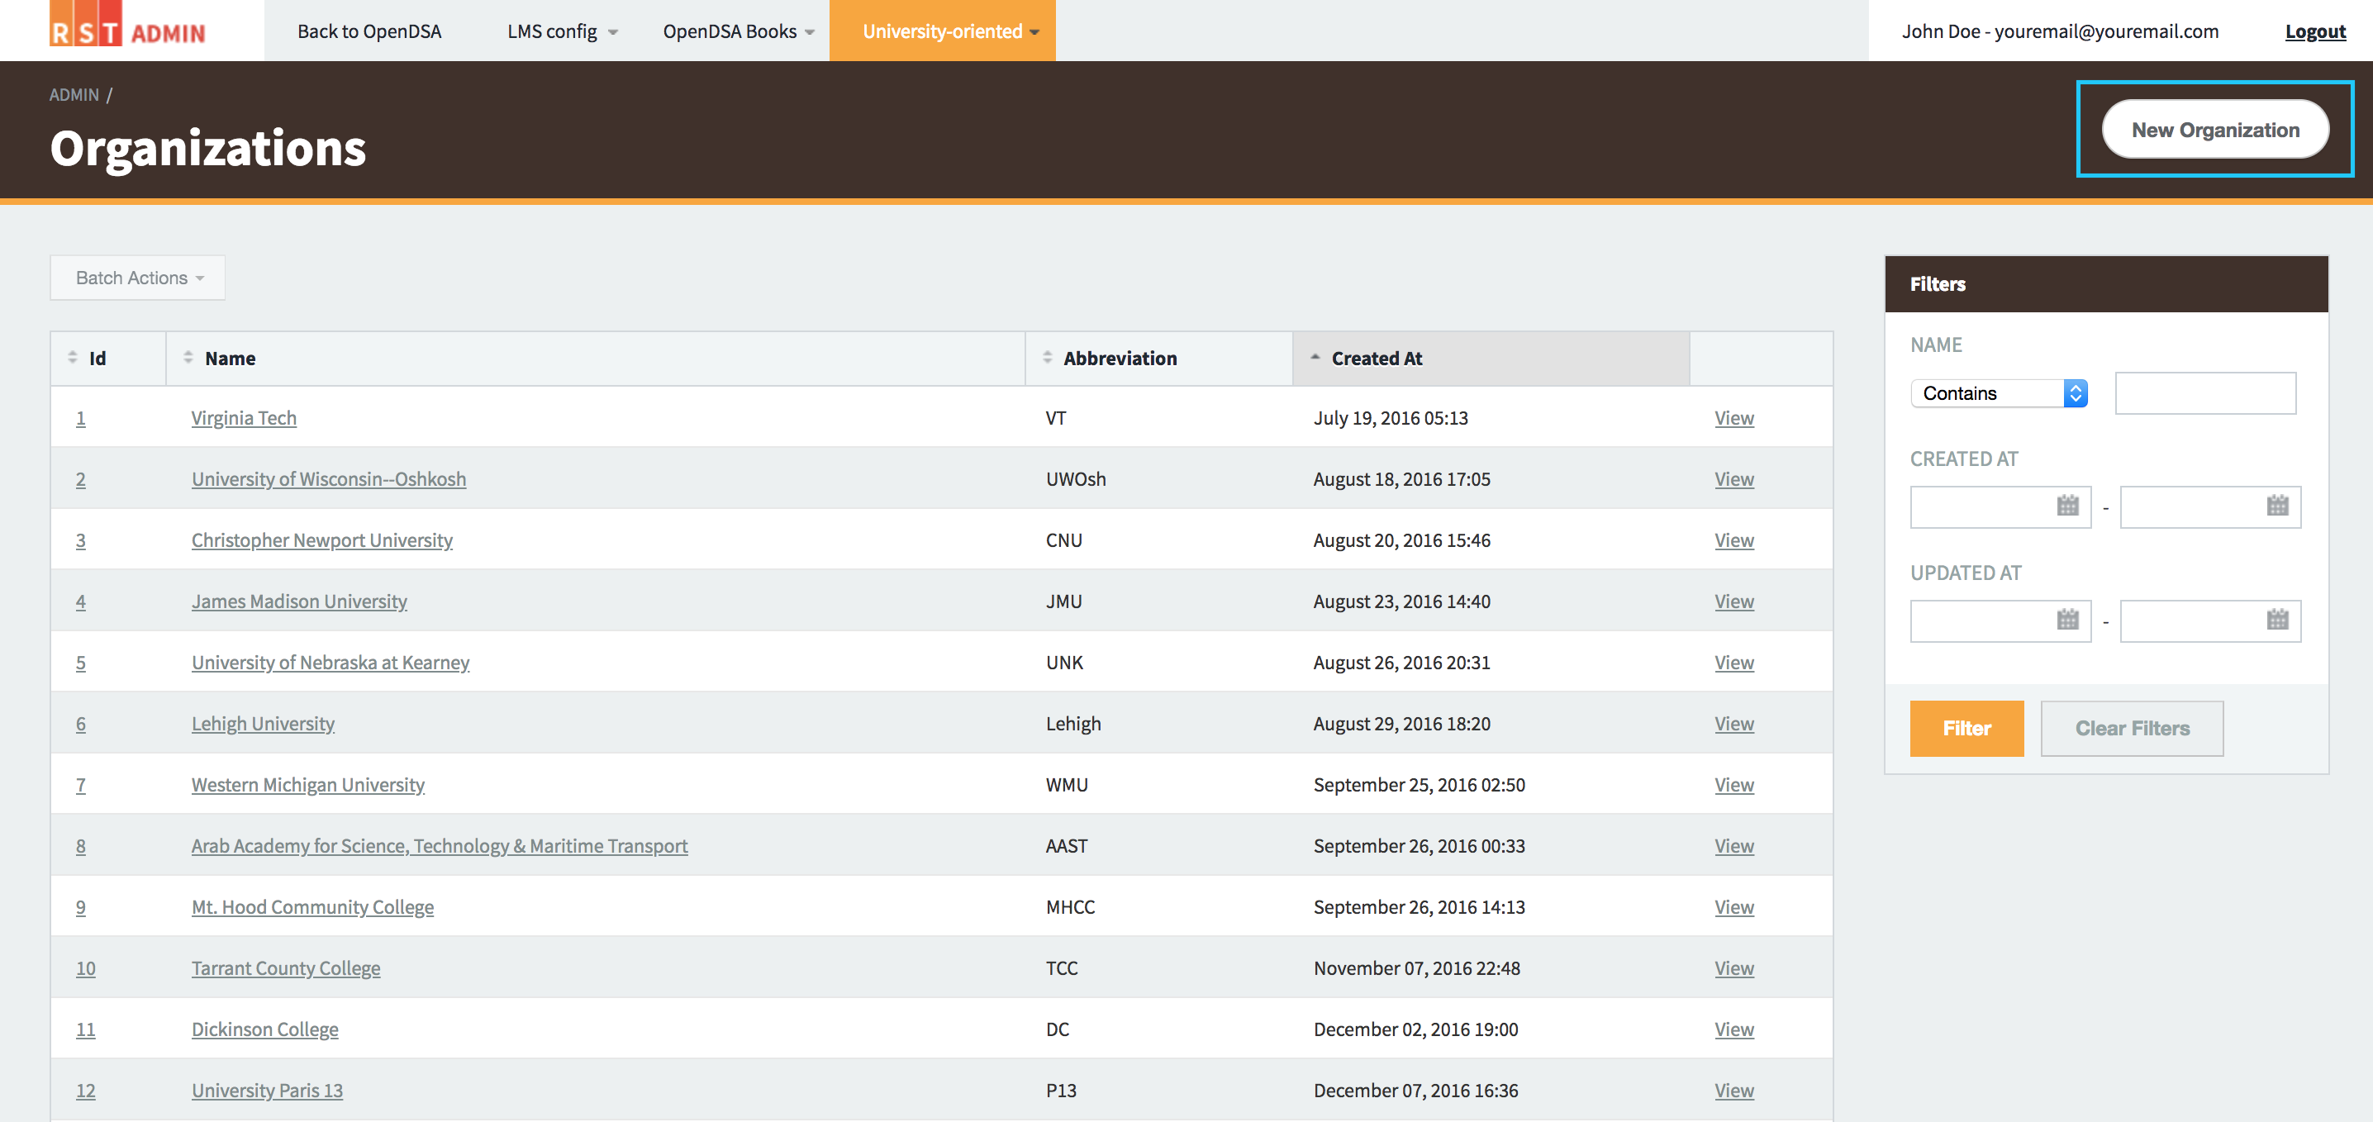Click View for Virginia Tech row
Screen dimensions: 2373x1122
(x=1733, y=418)
